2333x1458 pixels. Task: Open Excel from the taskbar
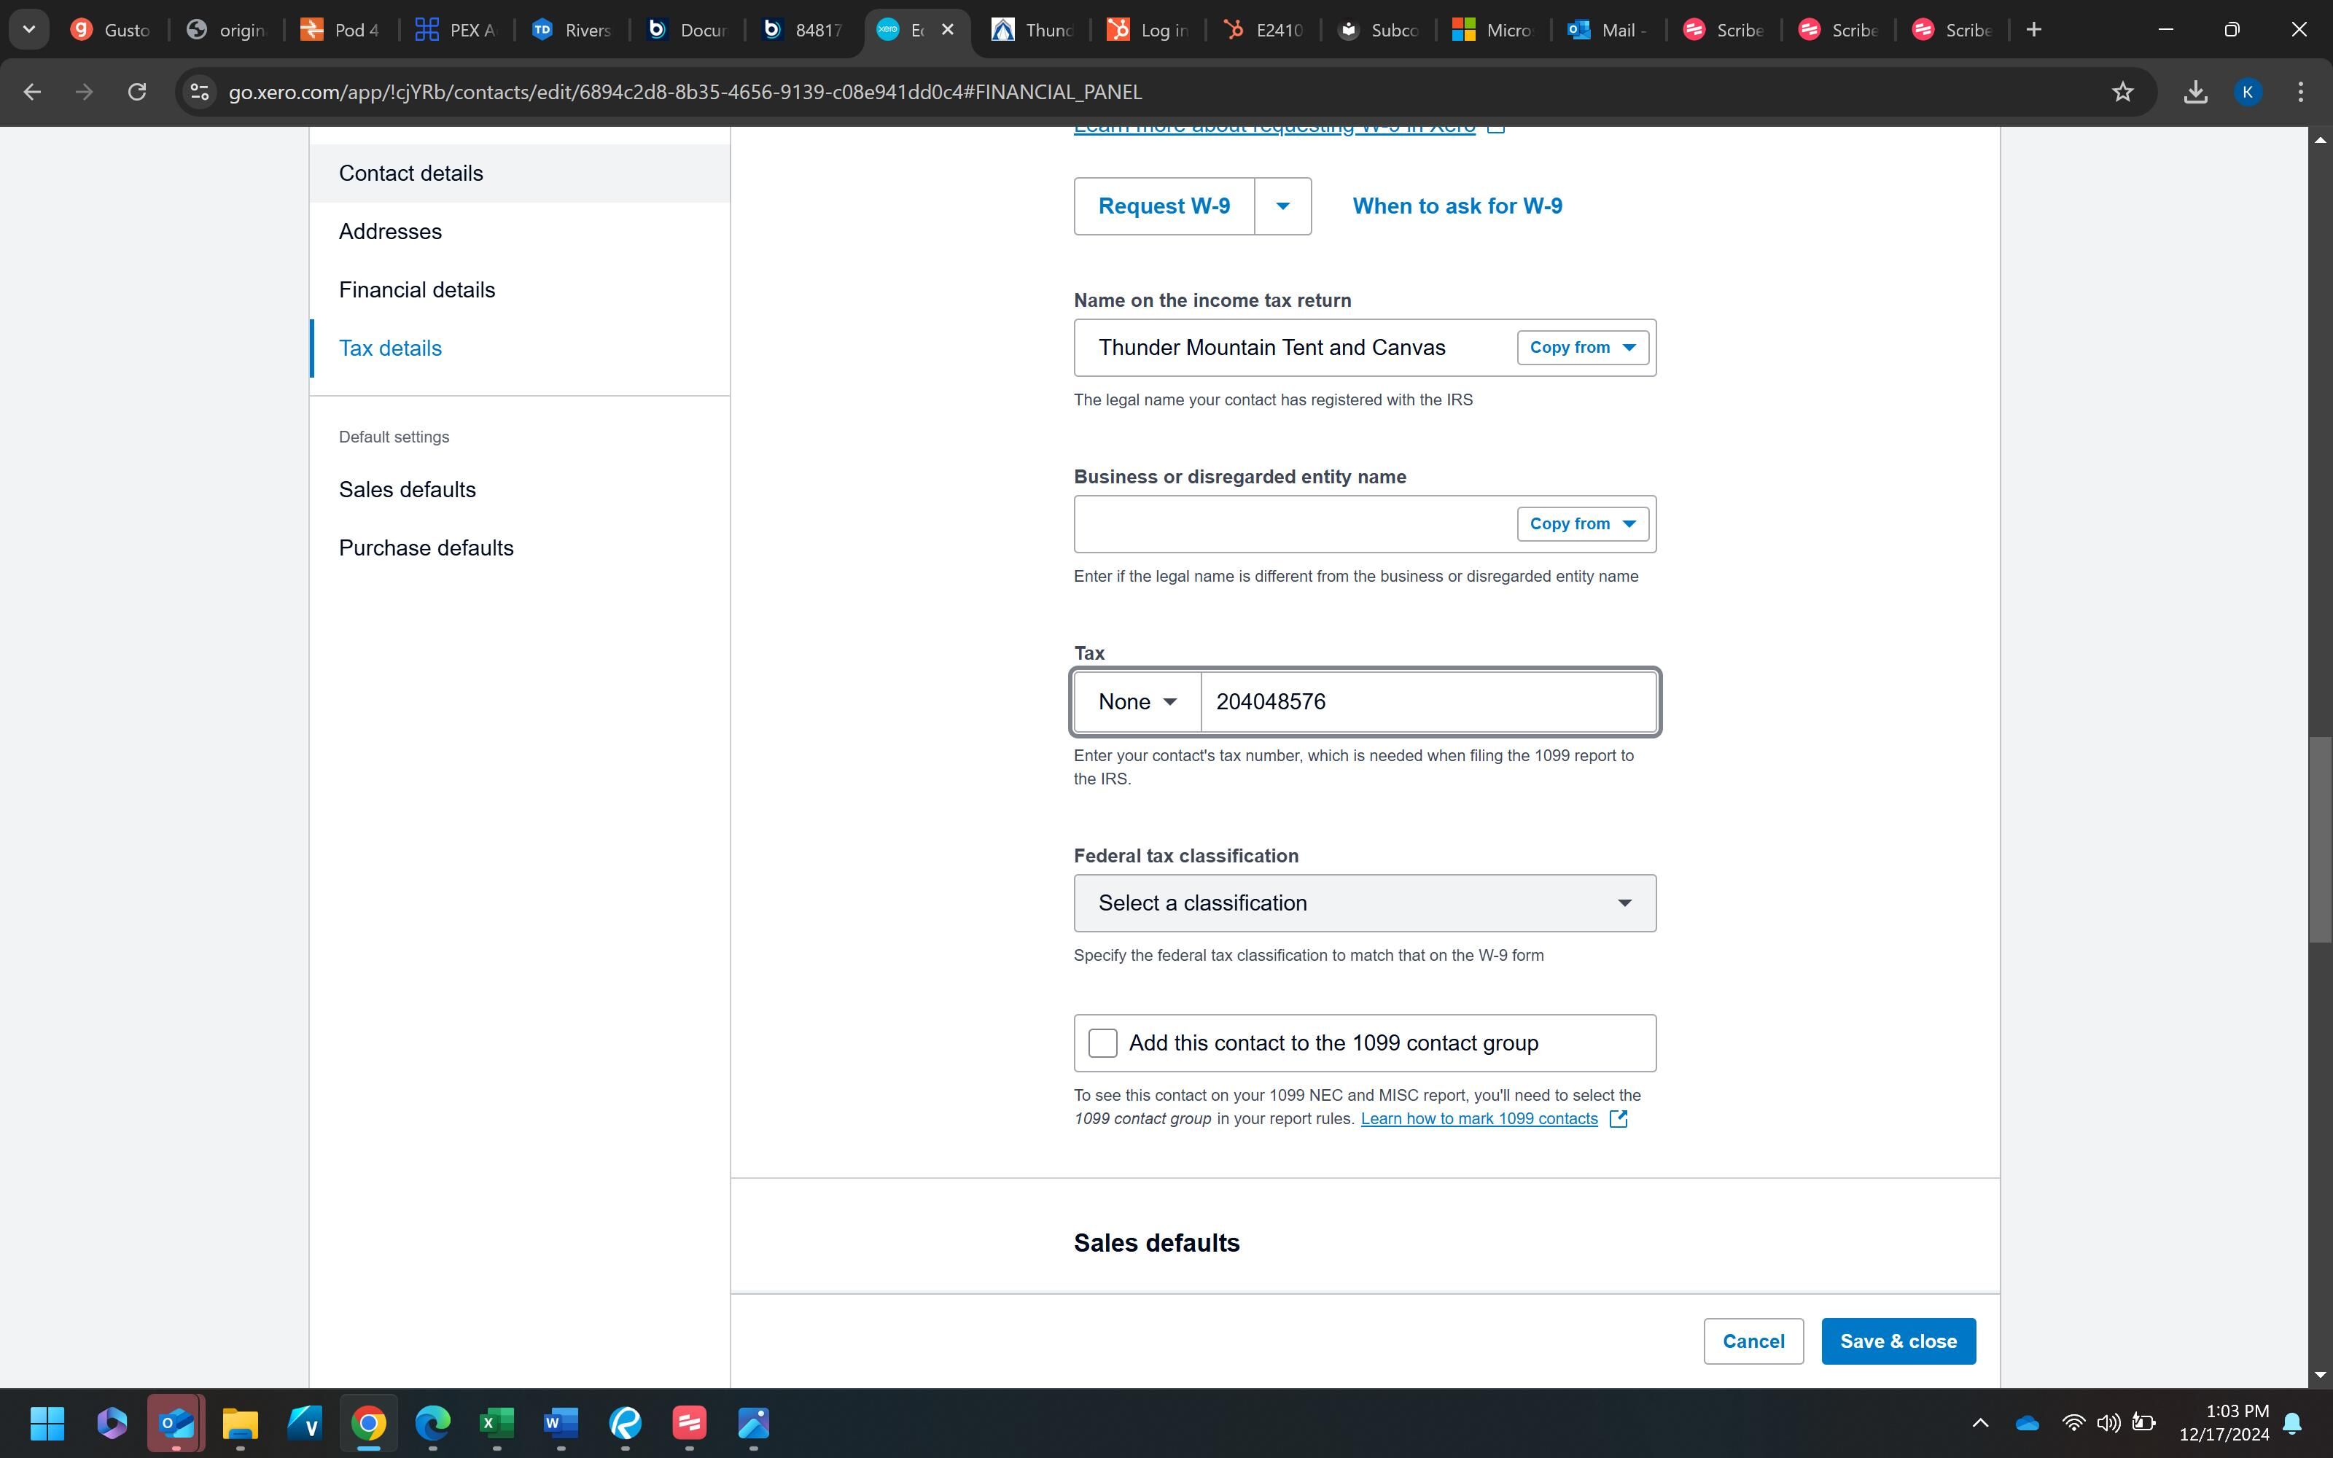(x=496, y=1422)
